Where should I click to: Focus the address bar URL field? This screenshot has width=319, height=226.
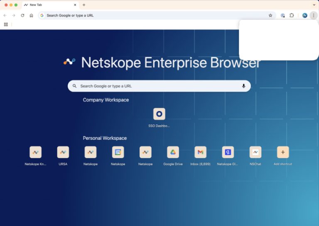point(157,15)
